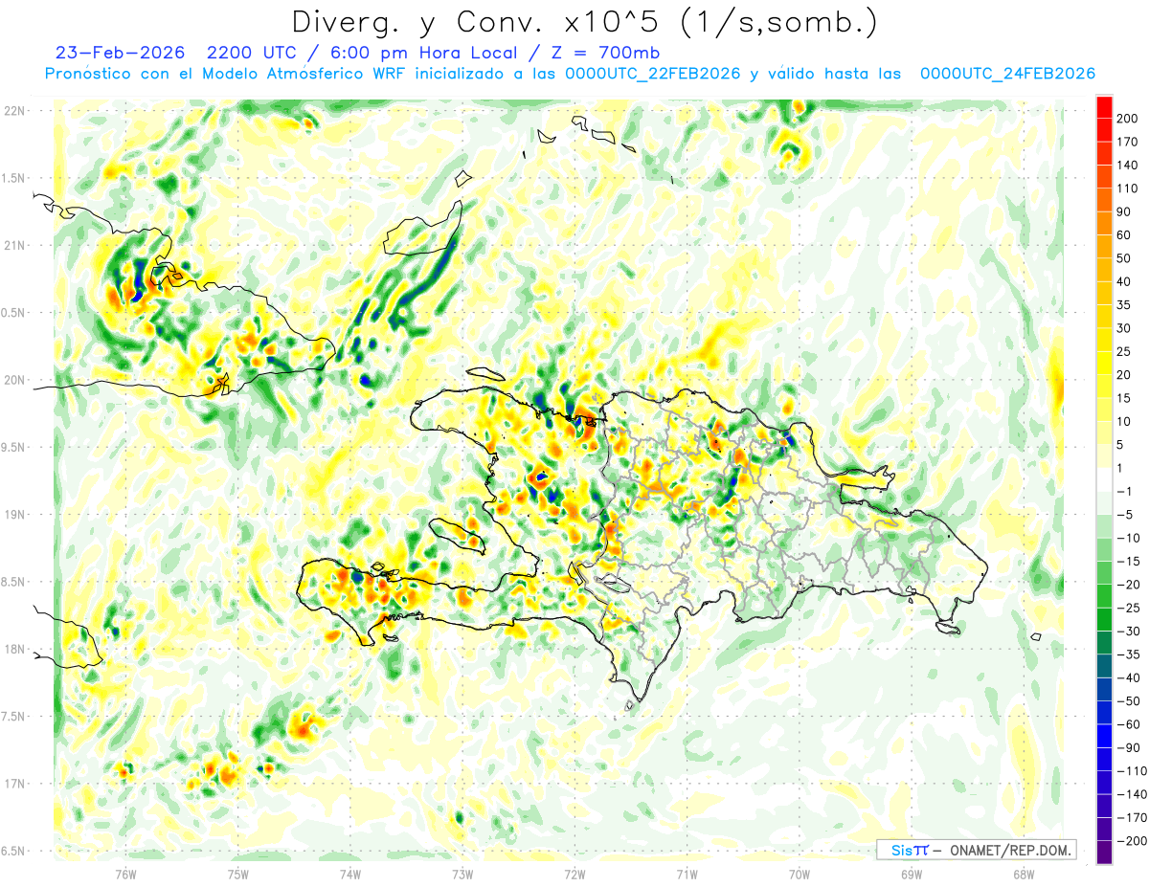The image size is (1149, 887).
Task: Pick the white swatch between 1 and -1
Action: pyautogui.click(x=1104, y=480)
